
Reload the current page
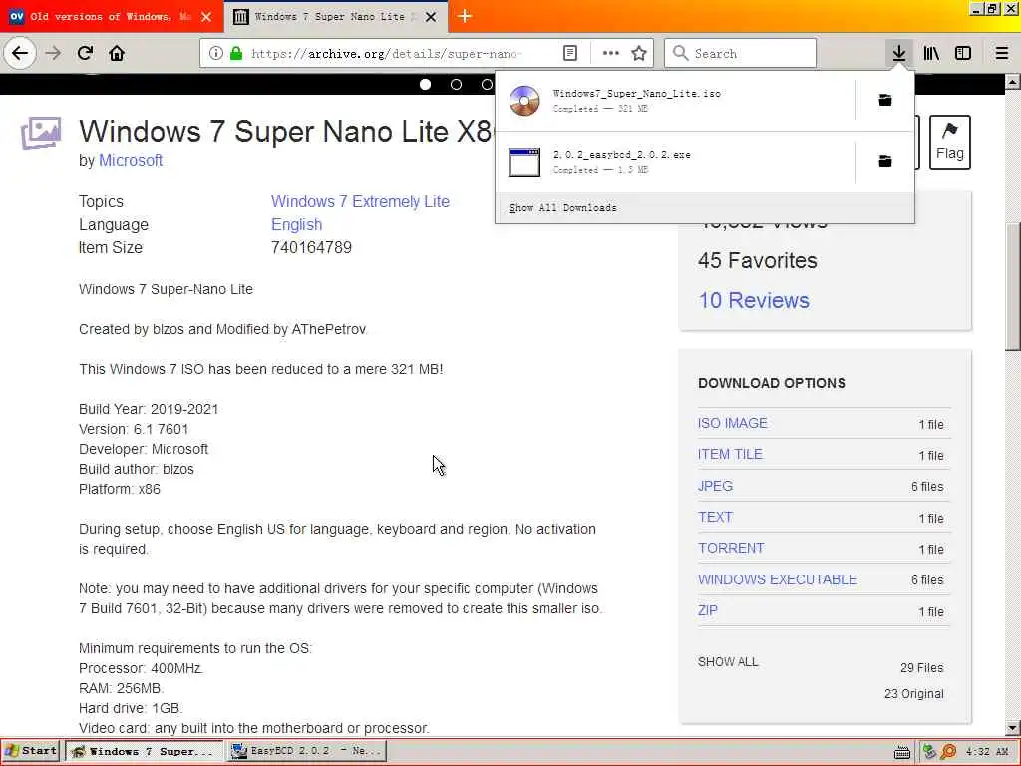86,53
